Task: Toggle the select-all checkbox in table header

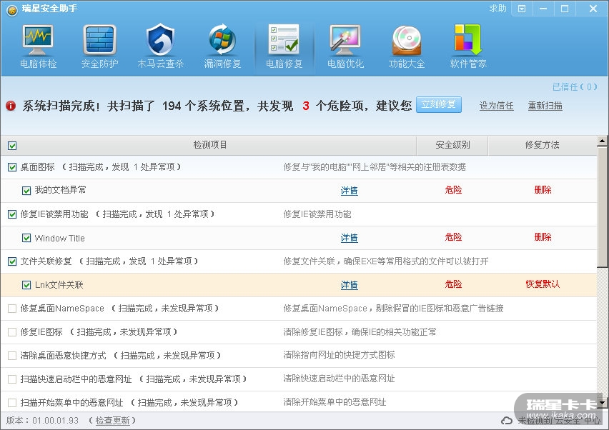Action: [x=12, y=146]
